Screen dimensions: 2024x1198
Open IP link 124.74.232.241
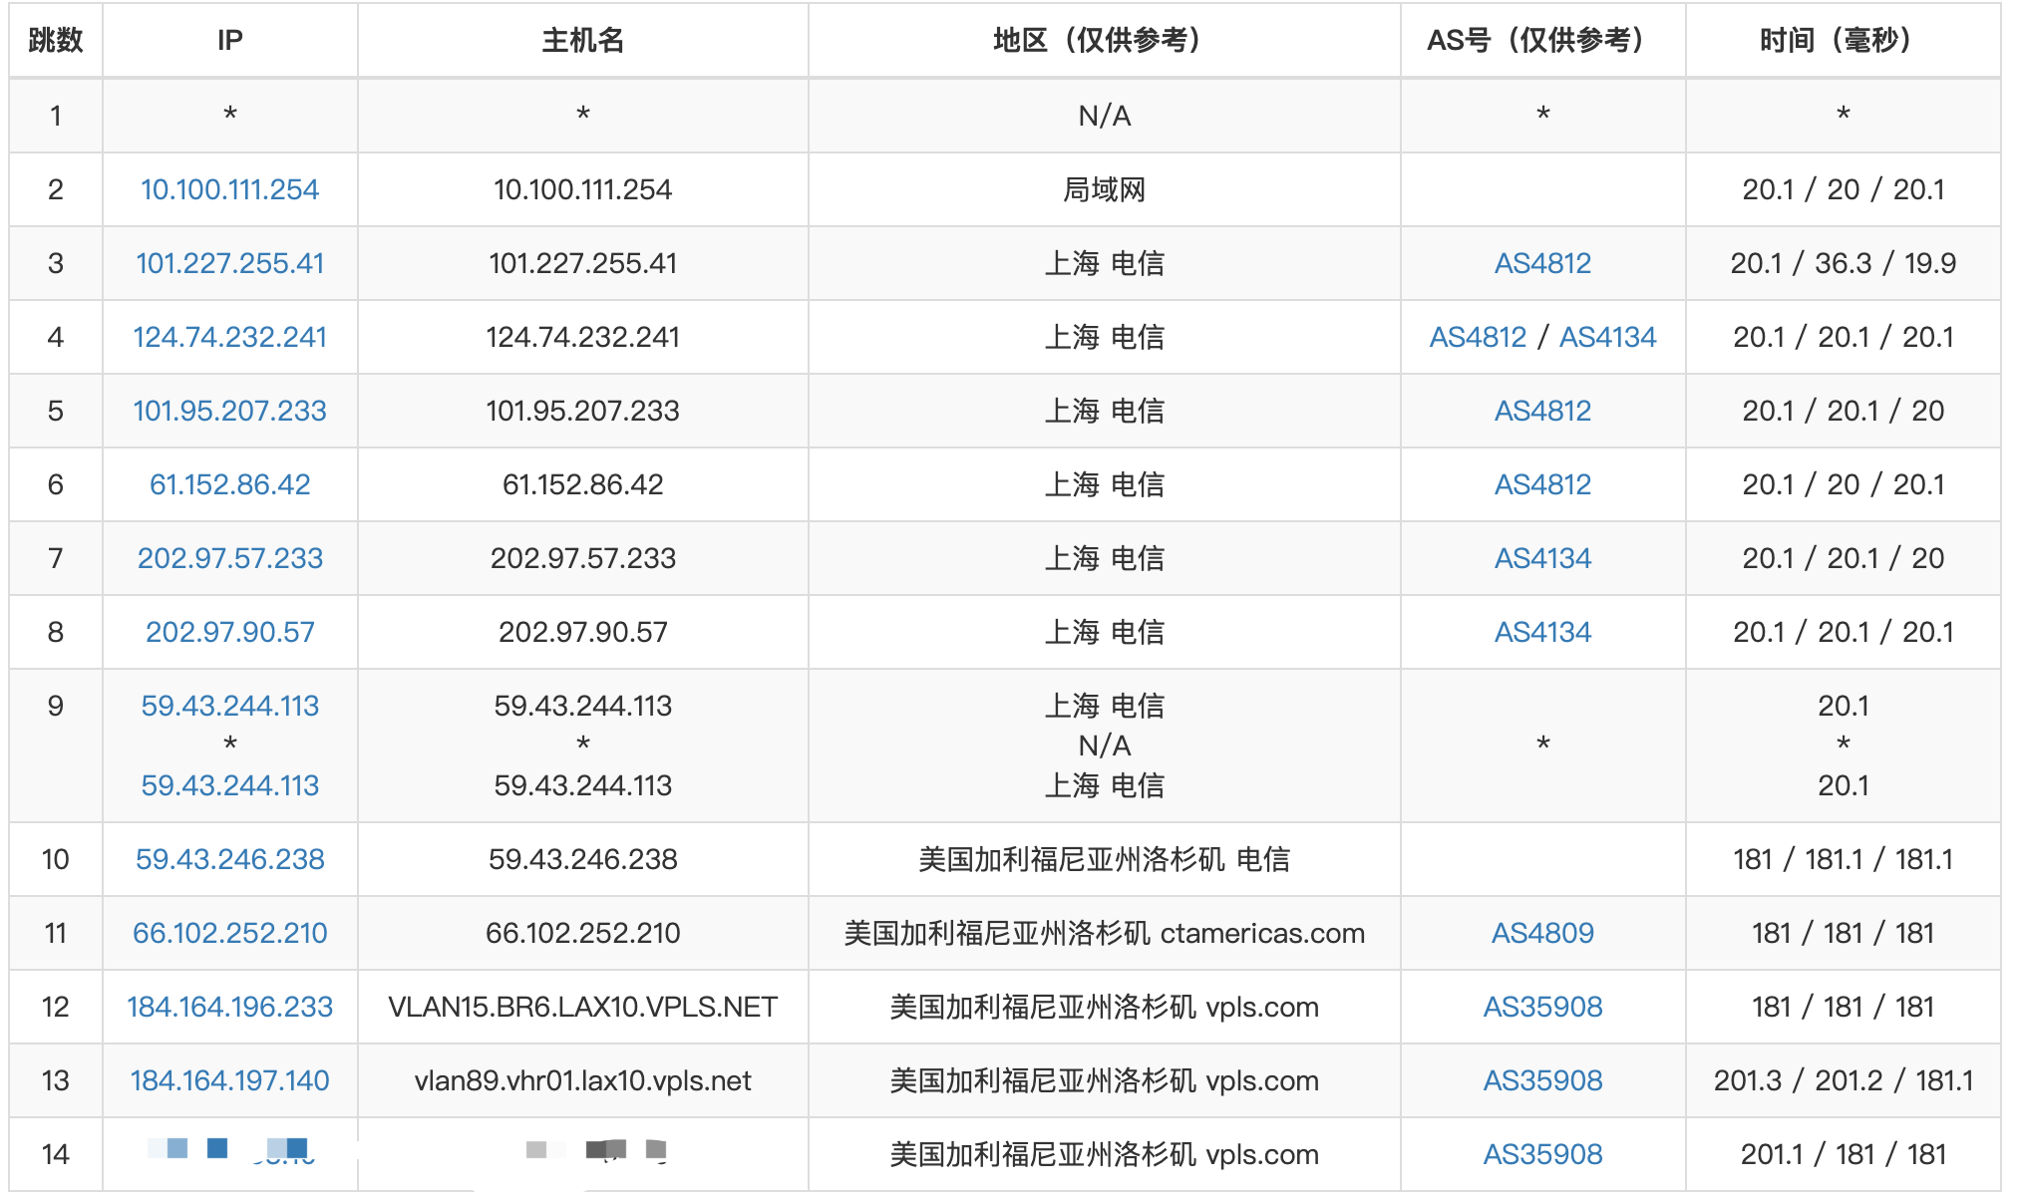229,337
